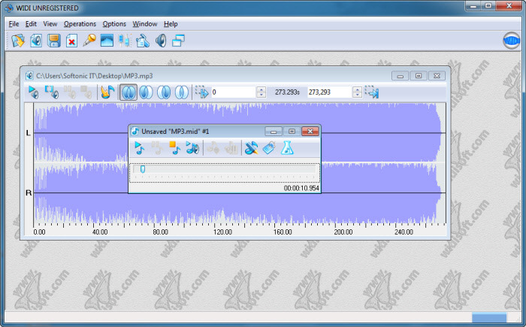The image size is (526, 327).
Task: Minimize the MP3.mp3 audio window
Action: click(400, 75)
